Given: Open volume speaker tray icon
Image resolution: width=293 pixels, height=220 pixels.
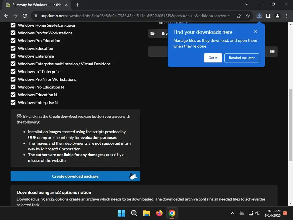Looking at the screenshot, I should (258, 213).
